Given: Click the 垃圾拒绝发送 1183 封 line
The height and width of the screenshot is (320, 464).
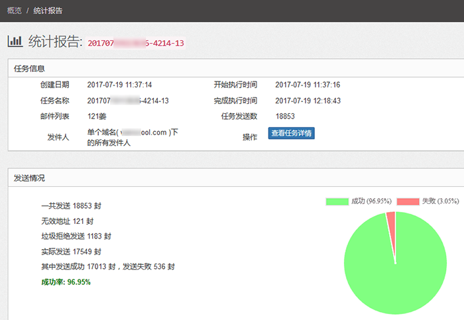Looking at the screenshot, I should coord(76,236).
